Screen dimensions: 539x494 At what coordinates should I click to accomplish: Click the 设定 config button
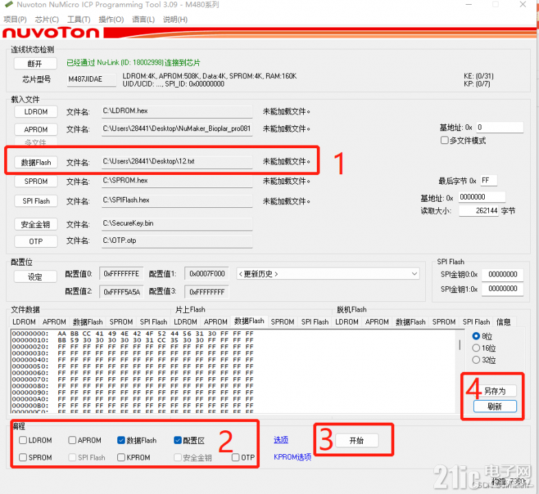coord(35,277)
